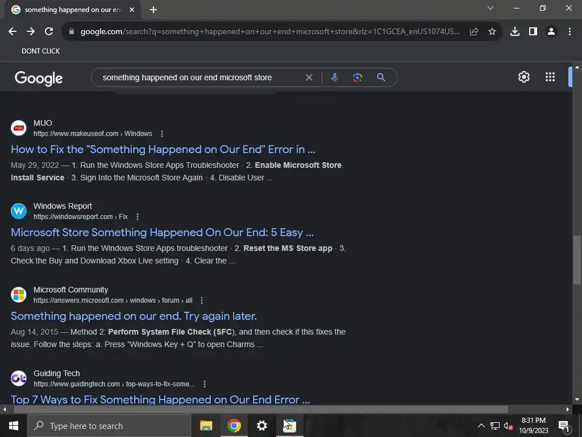The height and width of the screenshot is (437, 582).
Task: Click the 'Guiding Tech' site name
Action: 56,373
